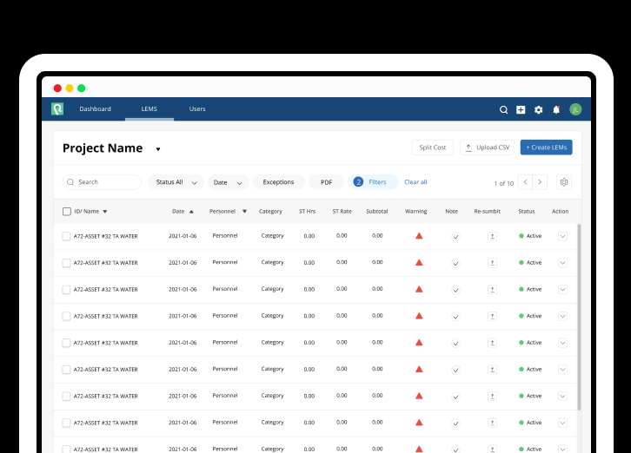This screenshot has width=631, height=453.
Task: Check the first row's checkbox
Action: [66, 236]
